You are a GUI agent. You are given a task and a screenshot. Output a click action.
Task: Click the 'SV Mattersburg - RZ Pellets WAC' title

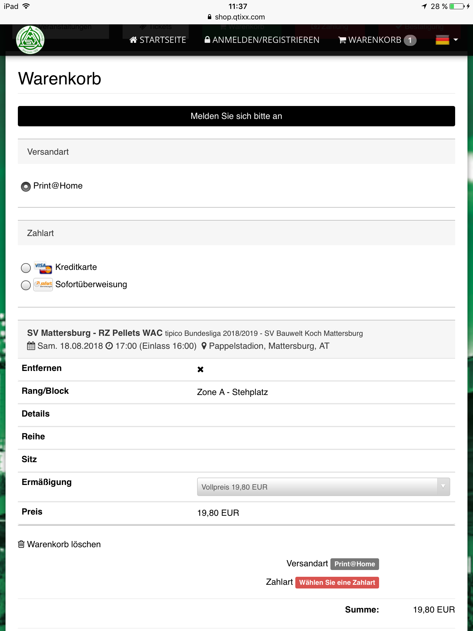coord(95,333)
